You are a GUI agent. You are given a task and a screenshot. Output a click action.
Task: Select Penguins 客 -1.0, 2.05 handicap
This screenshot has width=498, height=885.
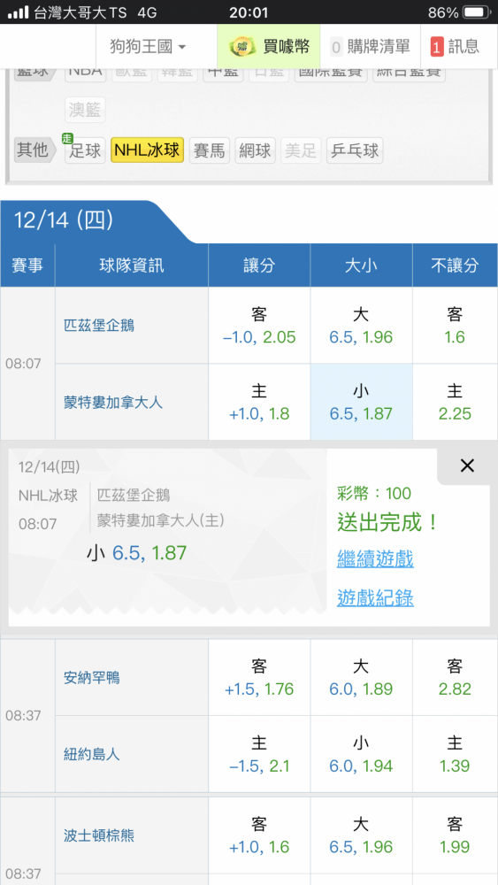point(259,326)
